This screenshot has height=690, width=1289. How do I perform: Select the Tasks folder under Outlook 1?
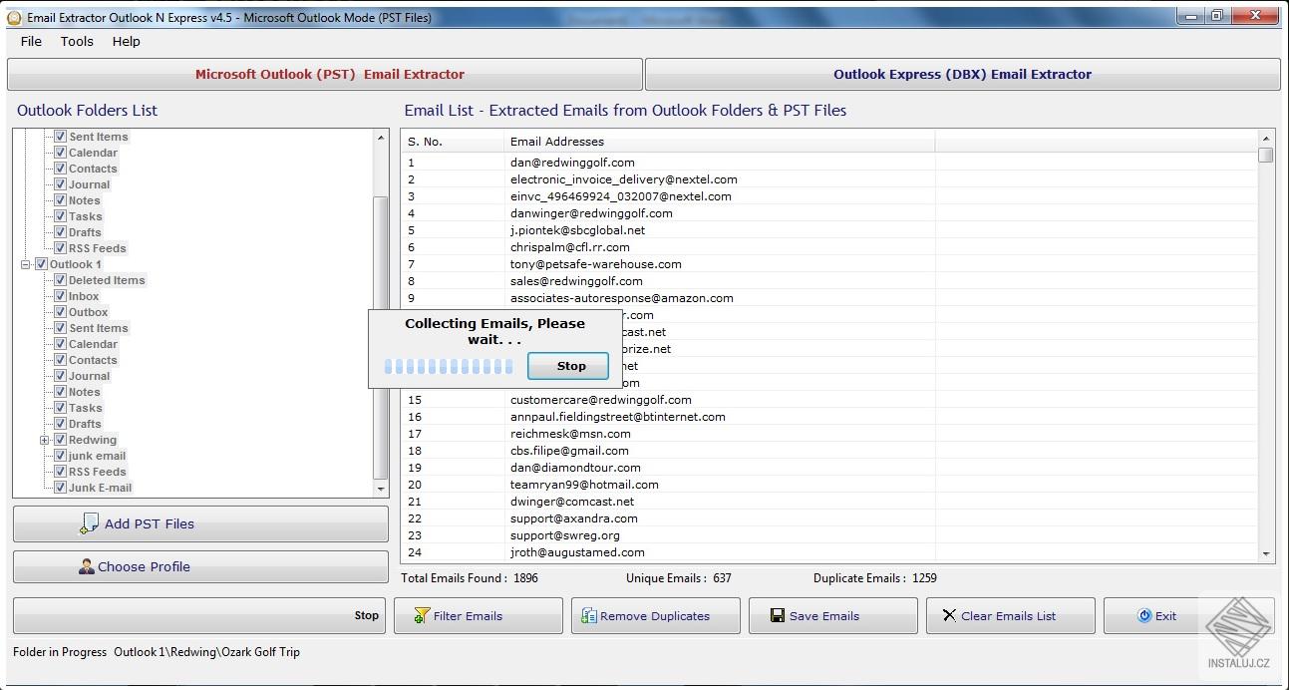(86, 408)
